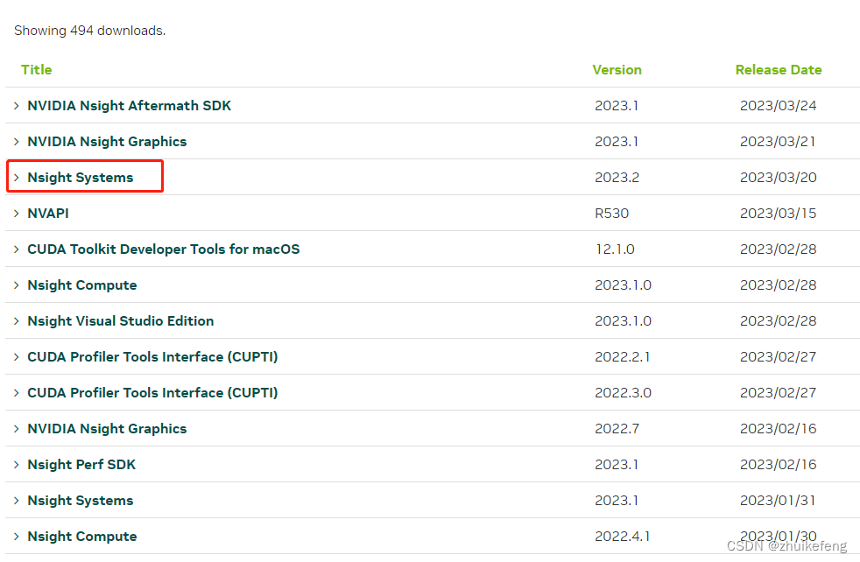The image size is (860, 562).
Task: Open CUDA Toolkit Developer Tools for macOS title
Action: pos(164,249)
